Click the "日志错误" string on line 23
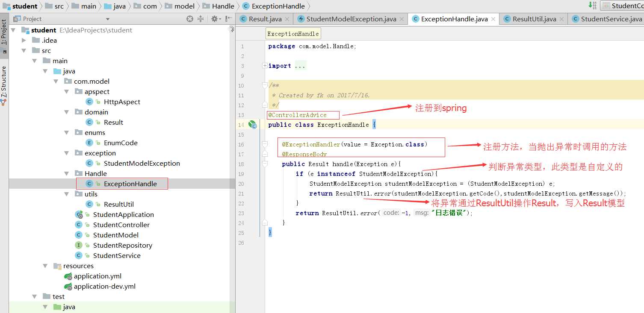Screen dimensions: 644x313 [x=449, y=213]
